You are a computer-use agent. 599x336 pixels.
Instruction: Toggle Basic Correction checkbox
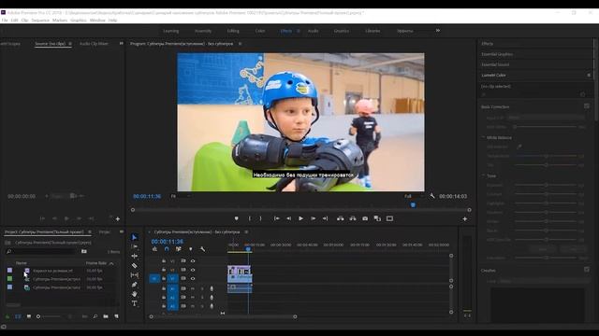pyautogui.click(x=587, y=105)
